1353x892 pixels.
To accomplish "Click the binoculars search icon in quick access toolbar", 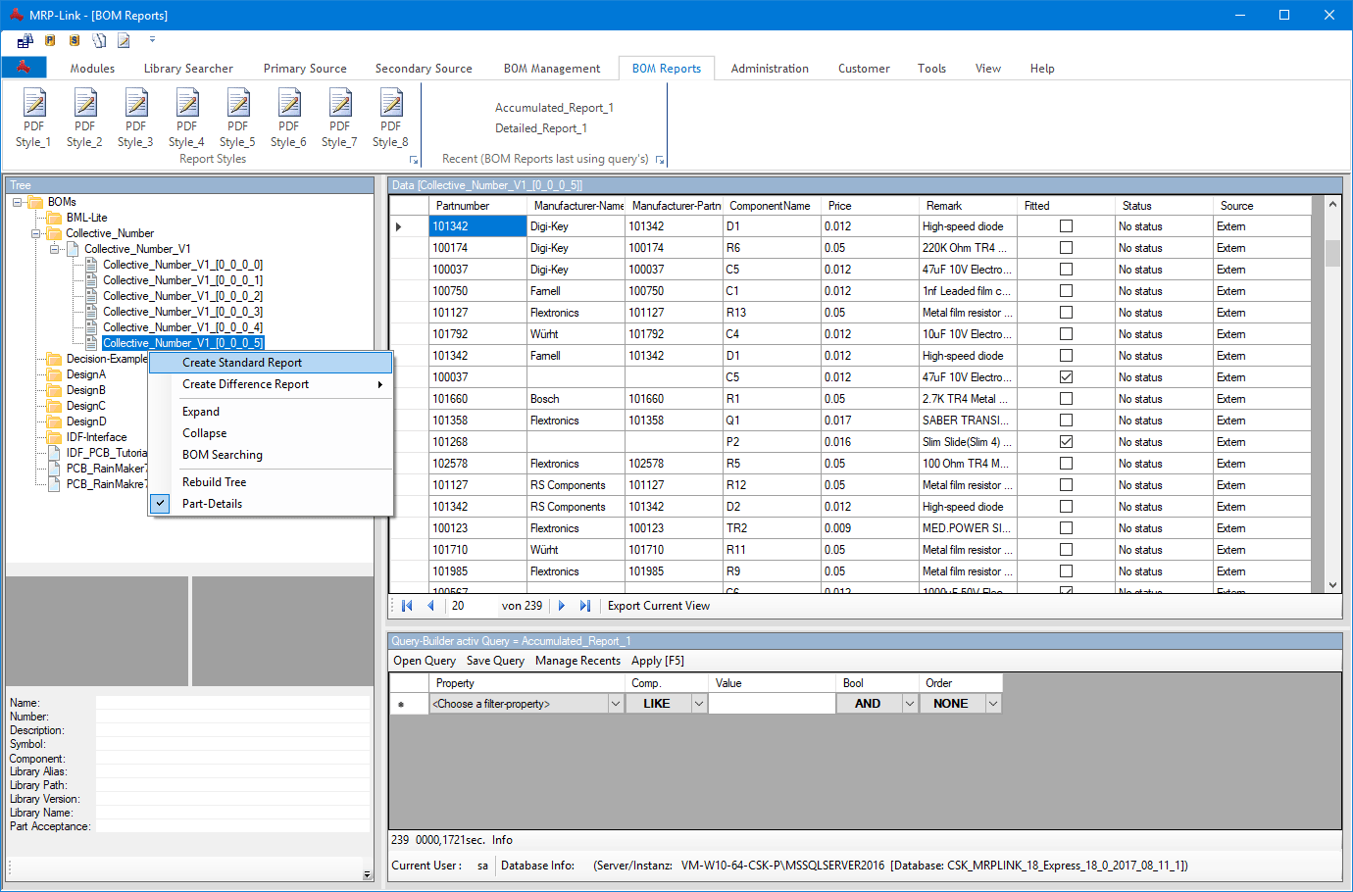I will point(25,40).
